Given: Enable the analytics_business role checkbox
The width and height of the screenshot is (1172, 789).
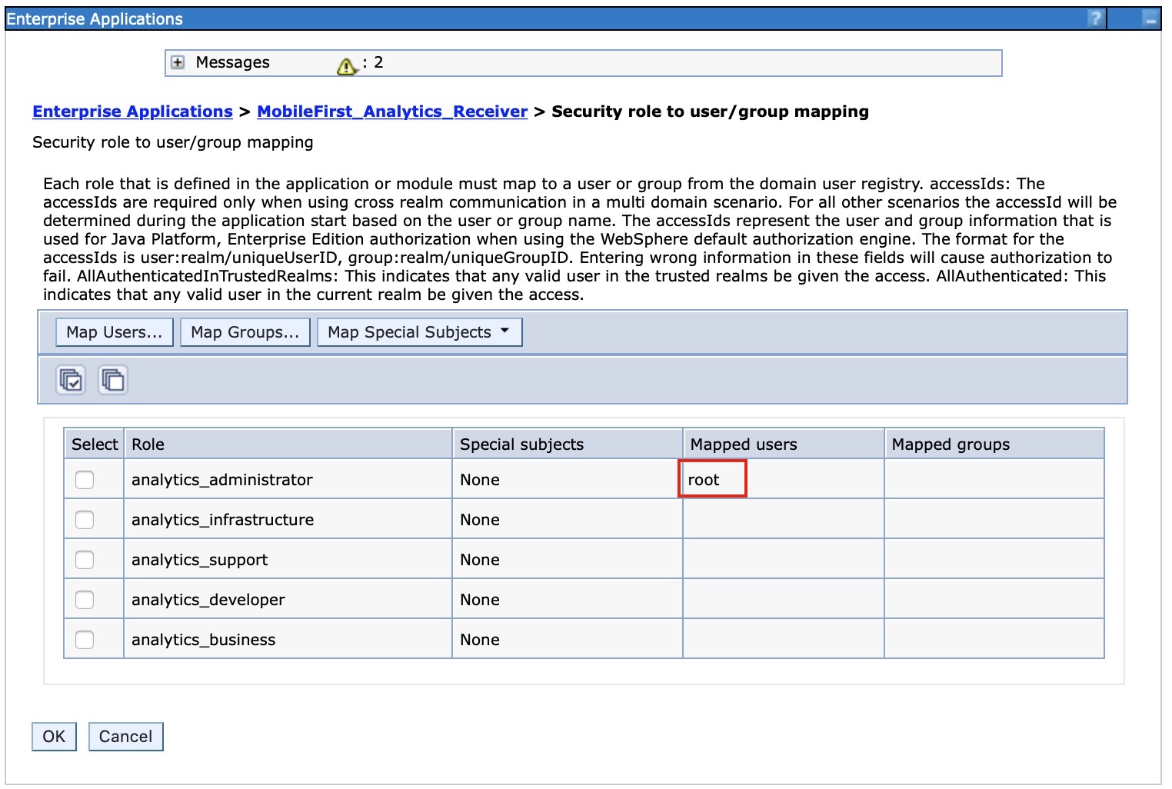Looking at the screenshot, I should (x=85, y=640).
